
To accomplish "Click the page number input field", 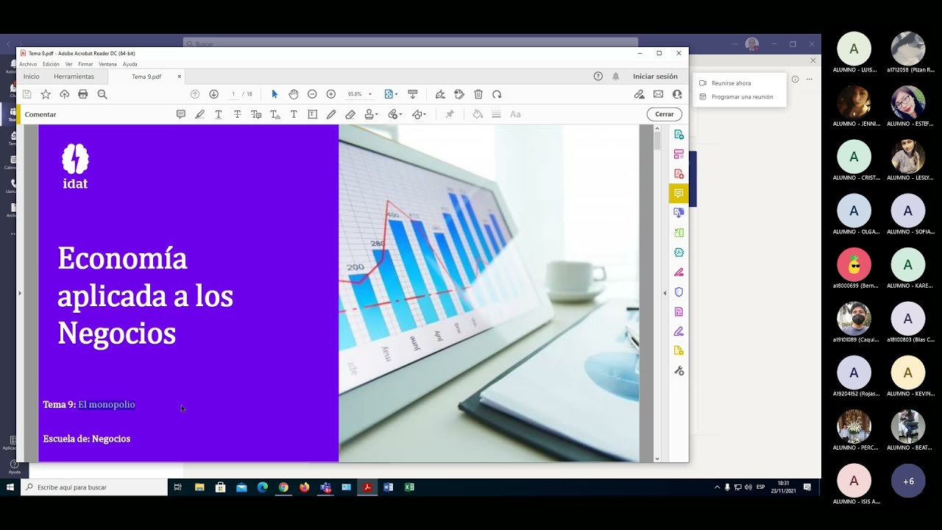I will coord(233,94).
